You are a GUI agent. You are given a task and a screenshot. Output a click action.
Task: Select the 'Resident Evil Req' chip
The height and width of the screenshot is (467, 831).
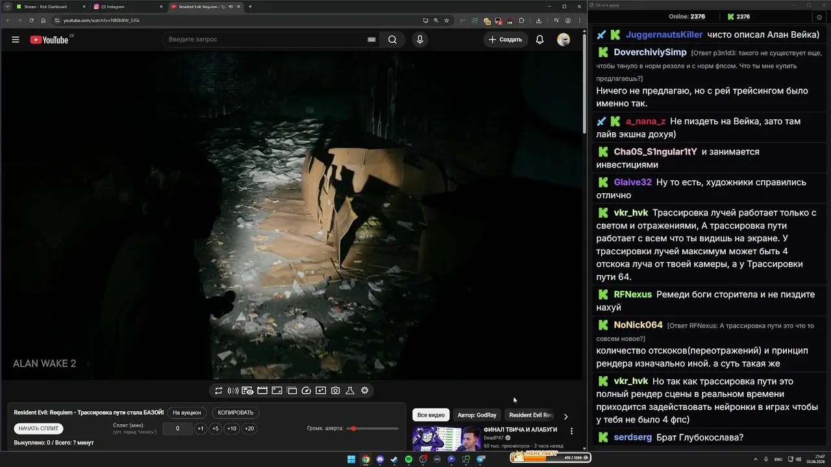coord(531,415)
